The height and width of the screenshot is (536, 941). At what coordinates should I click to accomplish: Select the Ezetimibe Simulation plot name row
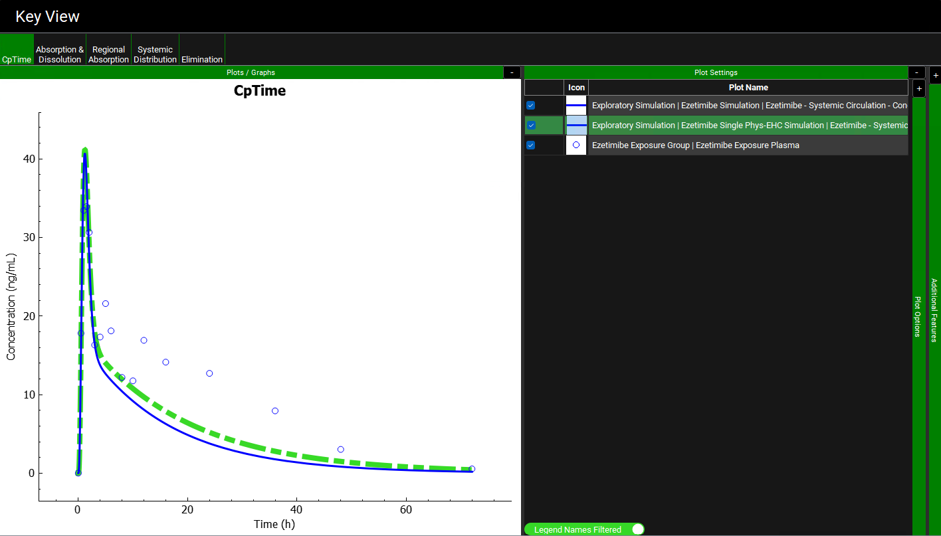(x=749, y=106)
